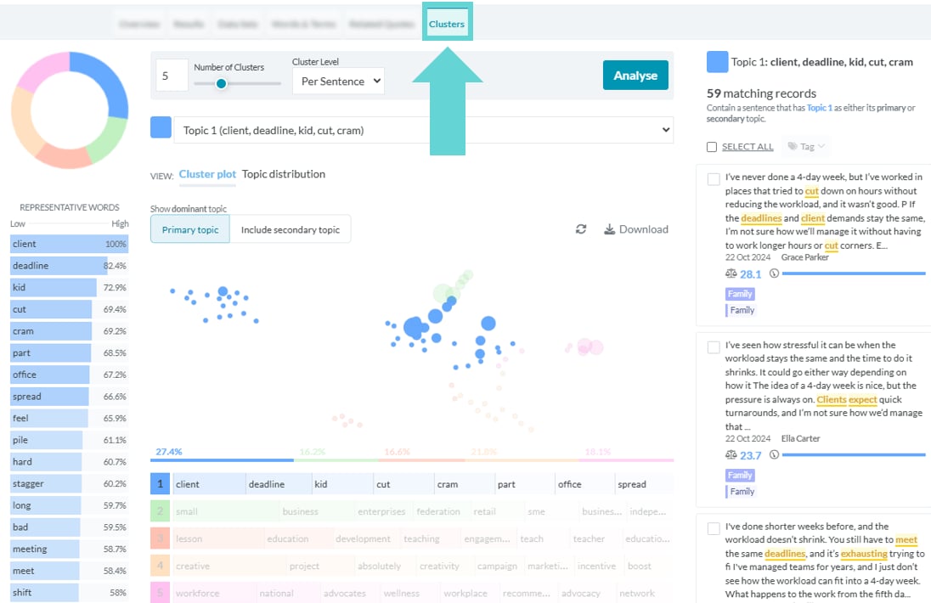The height and width of the screenshot is (603, 931).
Task: Click the Analyse button
Action: tap(635, 76)
